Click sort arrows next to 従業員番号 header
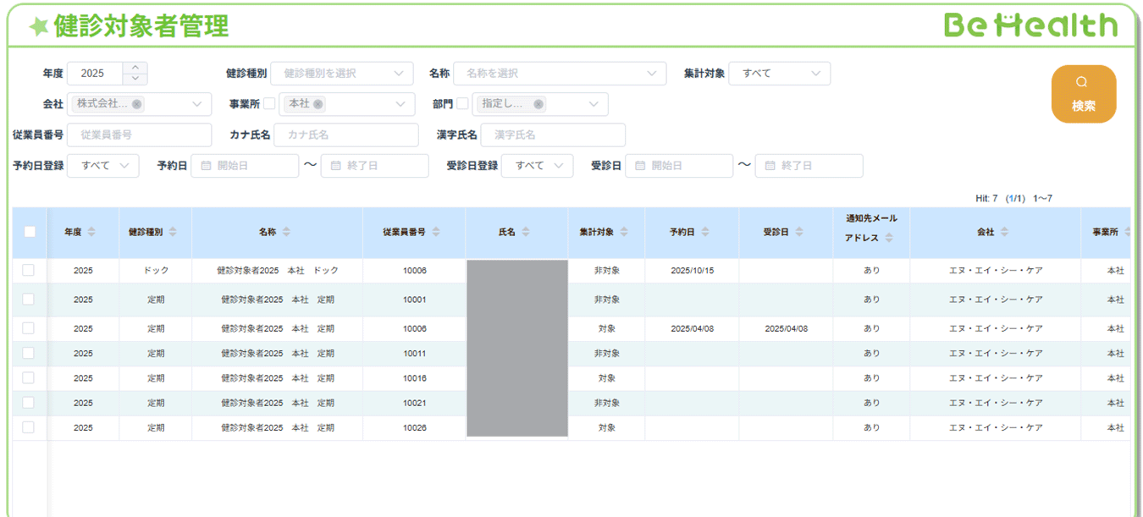 click(x=436, y=232)
